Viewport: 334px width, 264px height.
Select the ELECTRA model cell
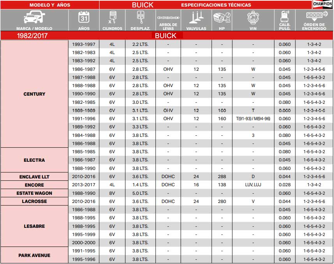[34, 160]
